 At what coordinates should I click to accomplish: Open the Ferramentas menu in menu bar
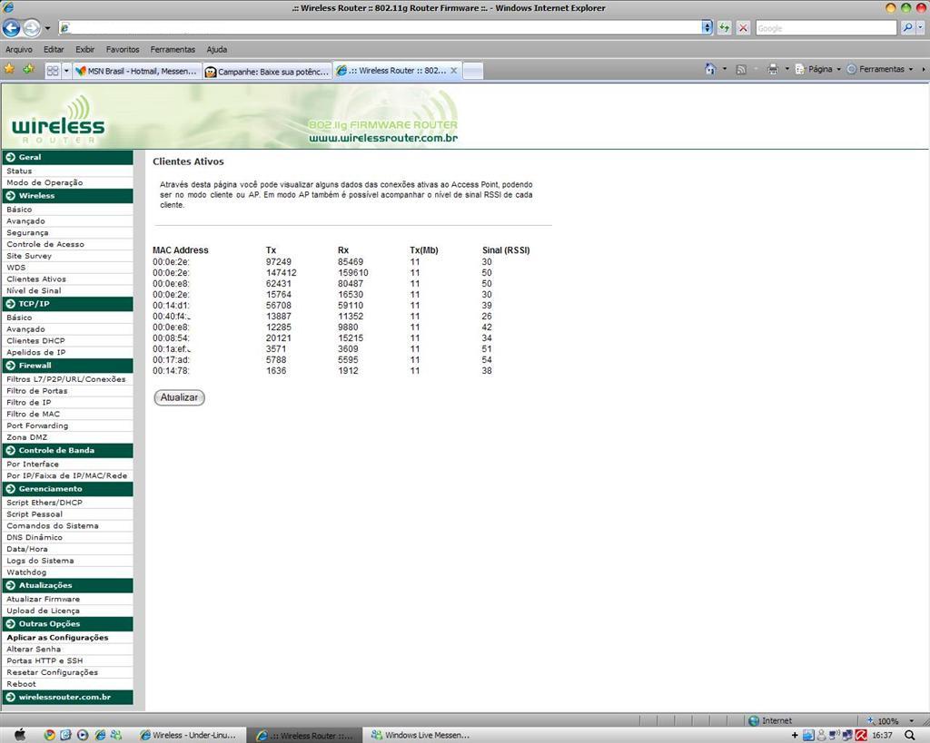[x=173, y=50]
